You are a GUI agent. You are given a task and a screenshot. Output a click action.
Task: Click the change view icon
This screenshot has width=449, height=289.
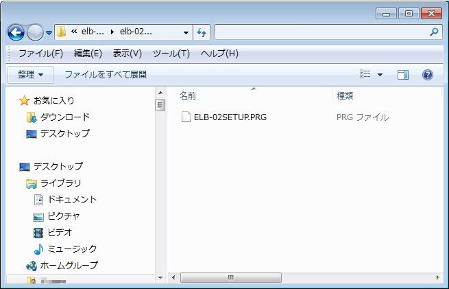(366, 74)
